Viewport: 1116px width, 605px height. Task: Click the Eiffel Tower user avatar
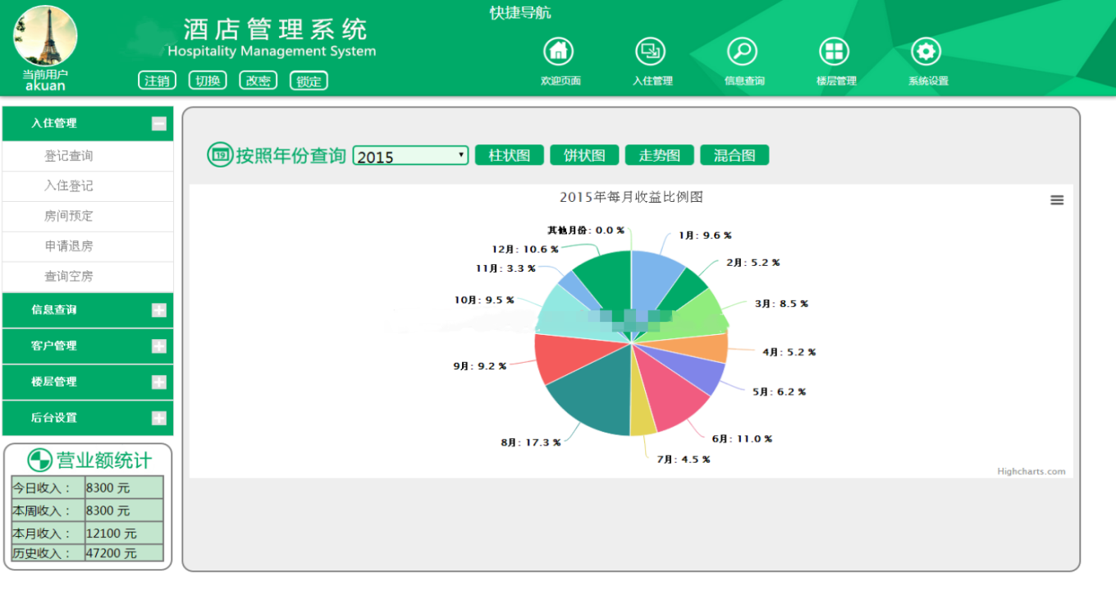(45, 36)
